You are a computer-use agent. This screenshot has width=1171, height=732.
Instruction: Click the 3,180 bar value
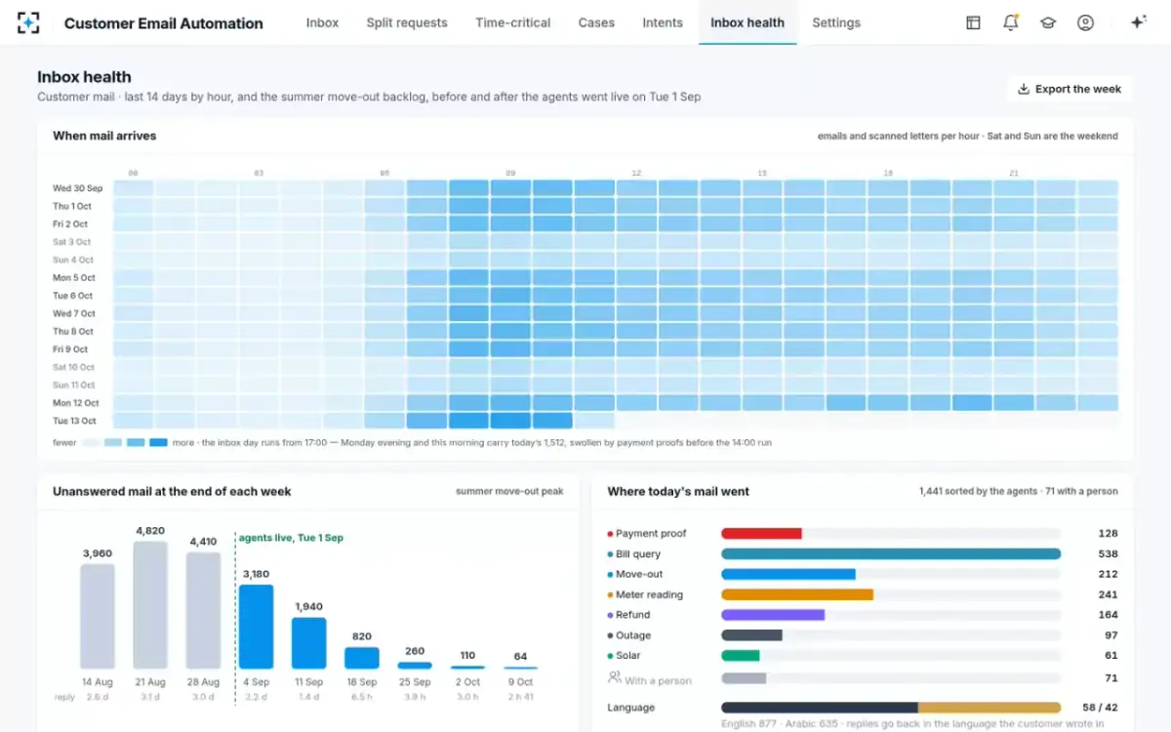click(x=256, y=574)
